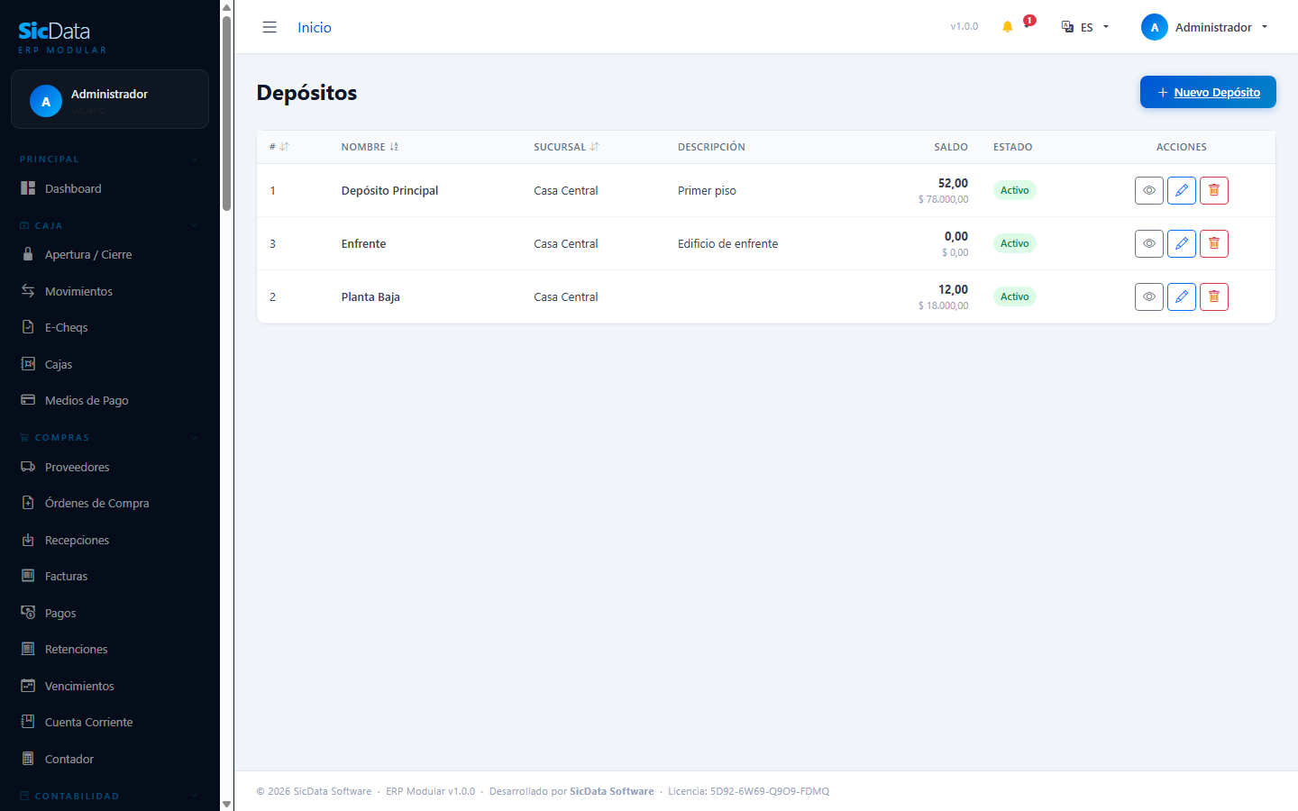Click the Vencimientos calendar icon
The height and width of the screenshot is (811, 1298).
pyautogui.click(x=28, y=686)
